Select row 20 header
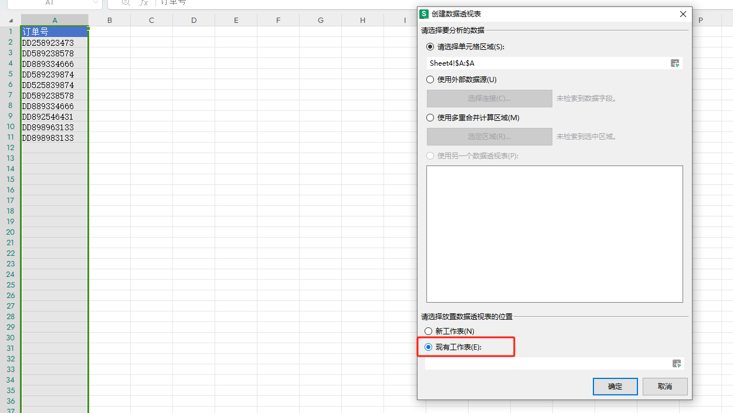 pyautogui.click(x=11, y=232)
